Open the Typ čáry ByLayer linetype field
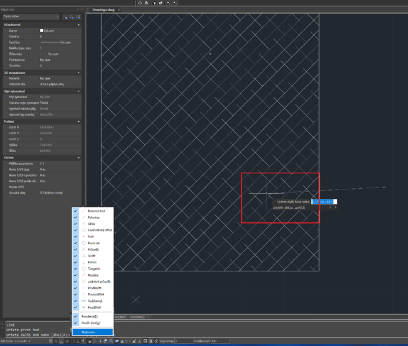This screenshot has width=408, height=346. tap(60, 42)
